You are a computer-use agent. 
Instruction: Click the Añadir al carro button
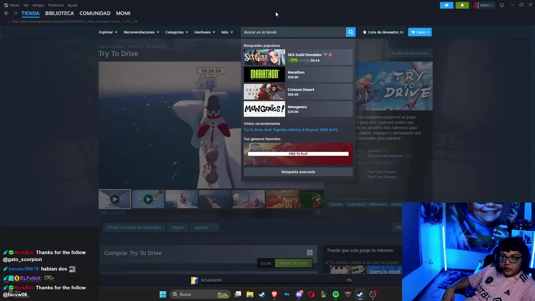pos(293,263)
